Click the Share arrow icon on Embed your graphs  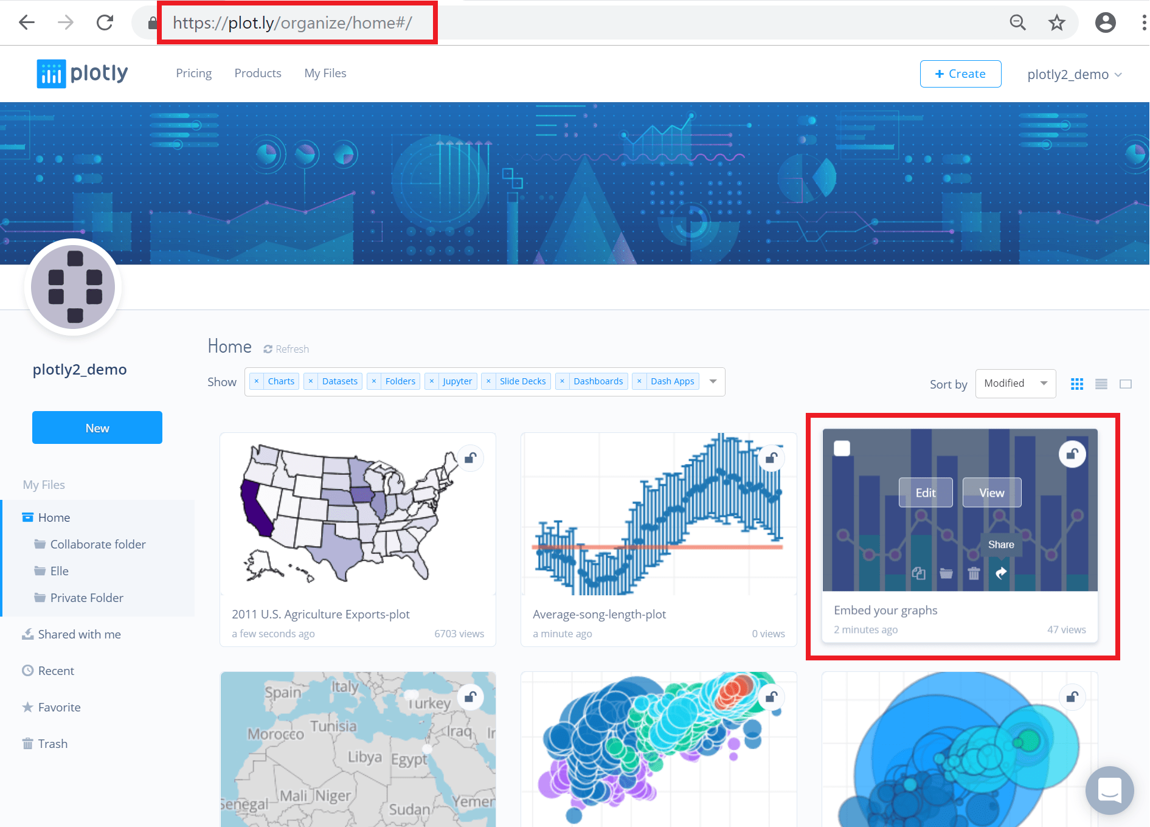1001,573
